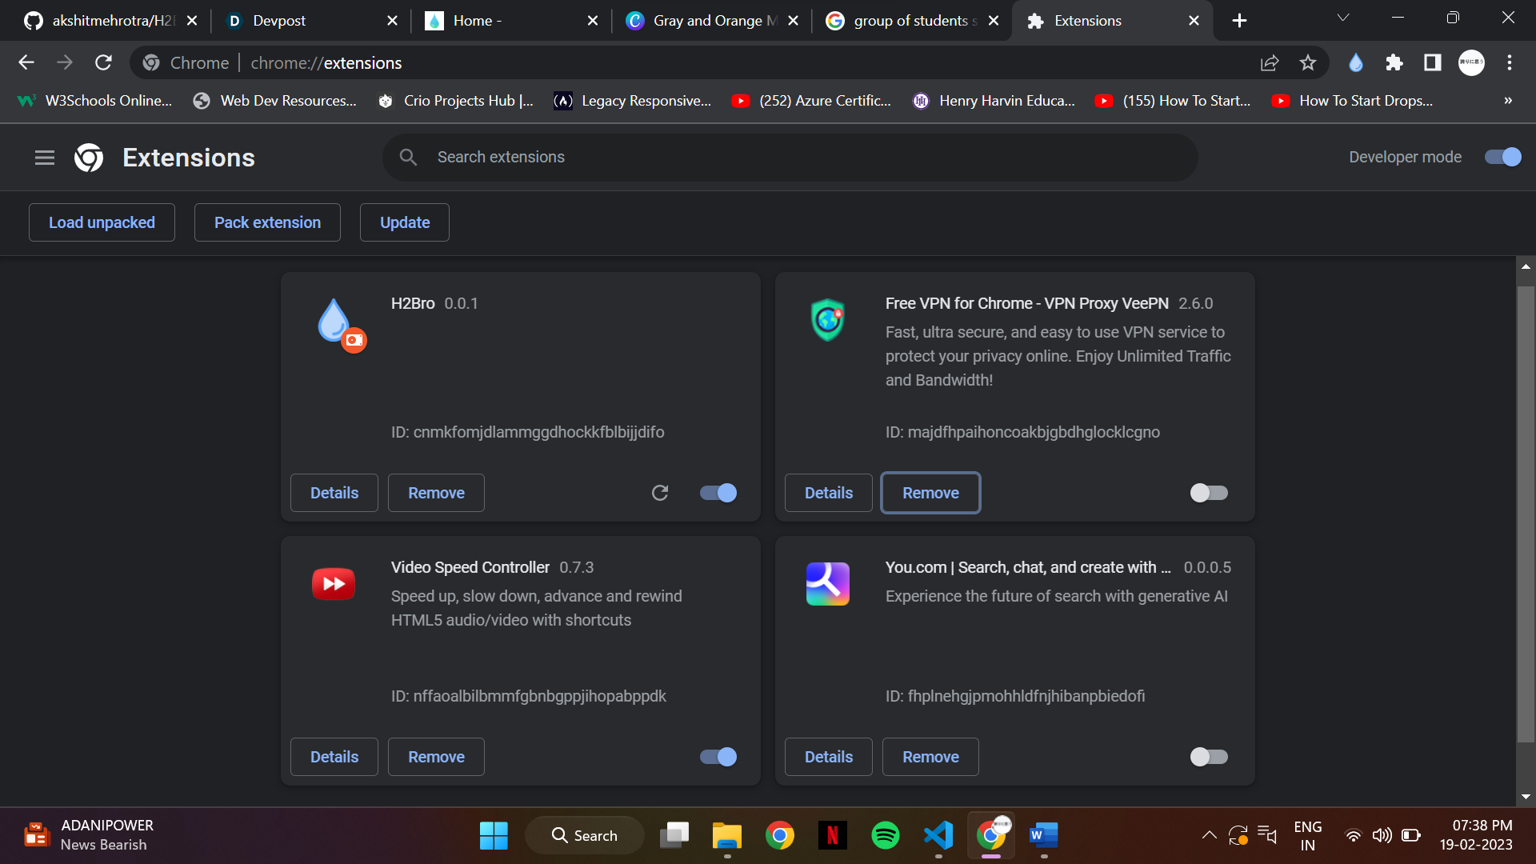The height and width of the screenshot is (864, 1536).
Task: Launch Spotify from the taskbar
Action: coord(885,835)
